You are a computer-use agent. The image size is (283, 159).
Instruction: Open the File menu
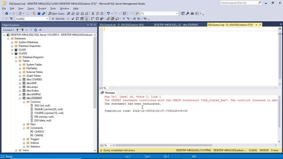(4, 8)
